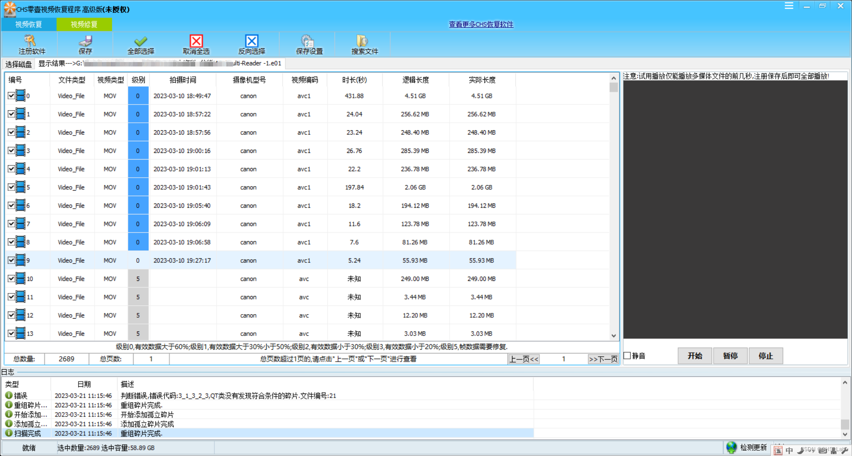Uncheck the checkbox for file 3
The width and height of the screenshot is (852, 456).
coord(12,150)
